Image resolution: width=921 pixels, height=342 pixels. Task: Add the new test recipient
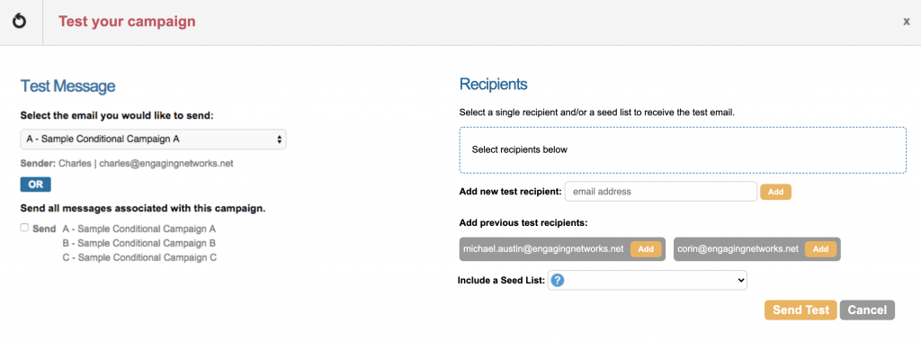tap(776, 193)
